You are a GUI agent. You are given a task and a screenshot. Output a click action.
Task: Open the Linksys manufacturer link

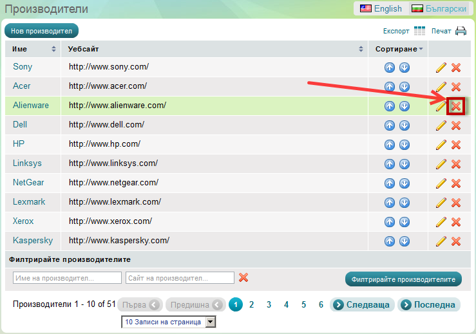[x=27, y=163]
